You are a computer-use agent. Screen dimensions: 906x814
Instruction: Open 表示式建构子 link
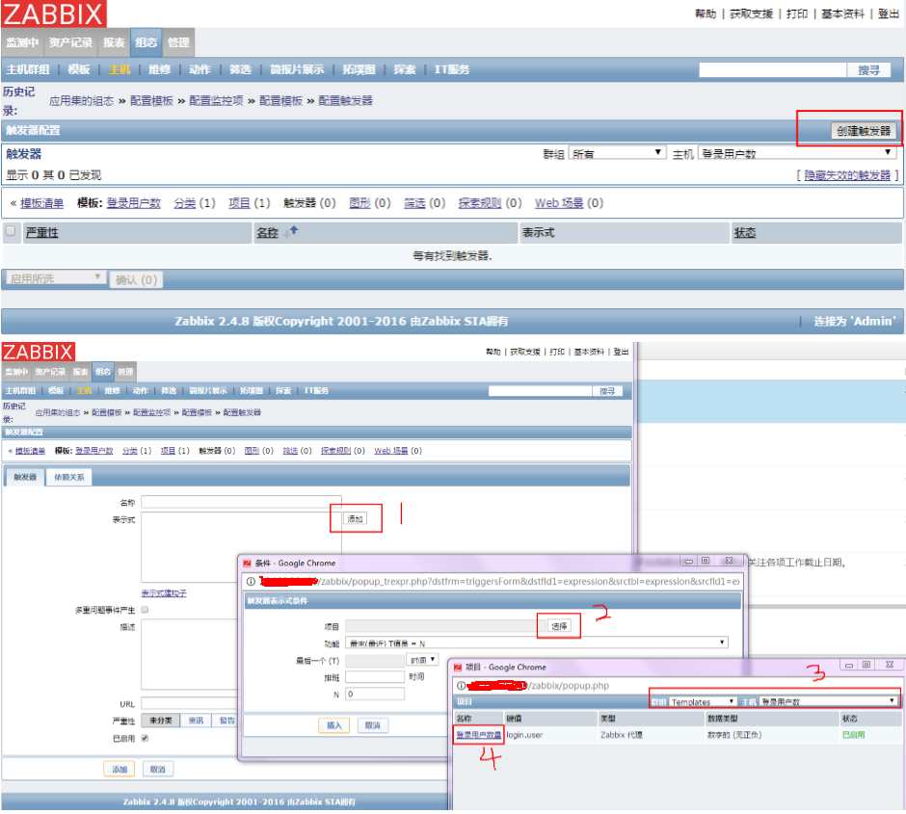[164, 592]
